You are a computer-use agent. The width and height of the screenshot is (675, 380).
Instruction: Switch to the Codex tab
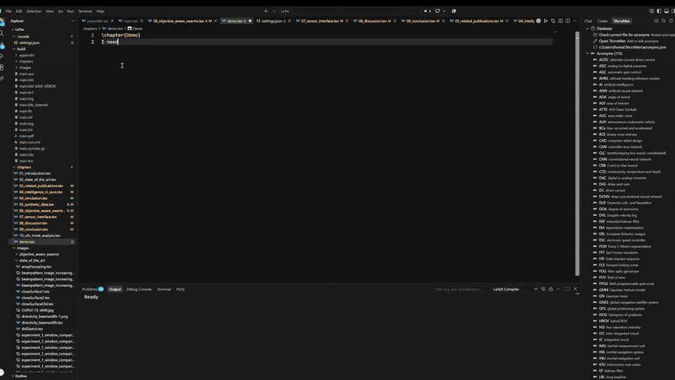click(x=603, y=20)
